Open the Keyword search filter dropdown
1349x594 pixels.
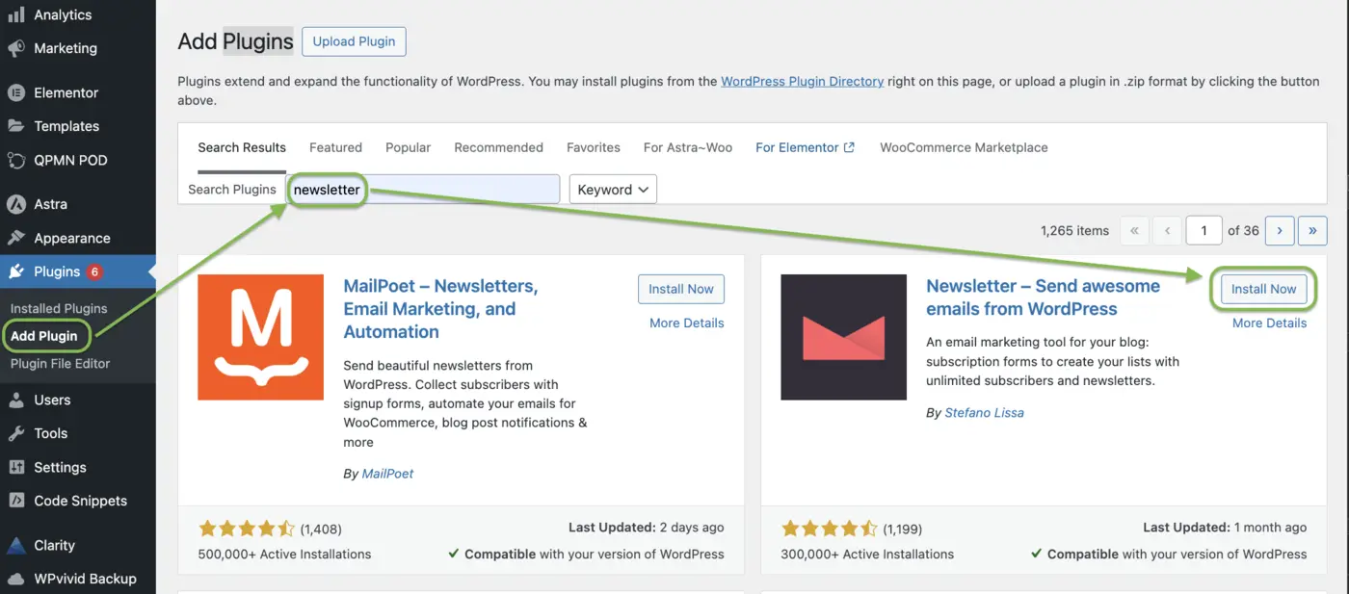click(613, 189)
